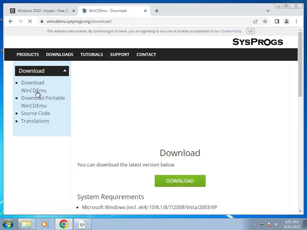The image size is (307, 230).
Task: Switch to Windows 2002 miyako tab
Action: tap(42, 11)
